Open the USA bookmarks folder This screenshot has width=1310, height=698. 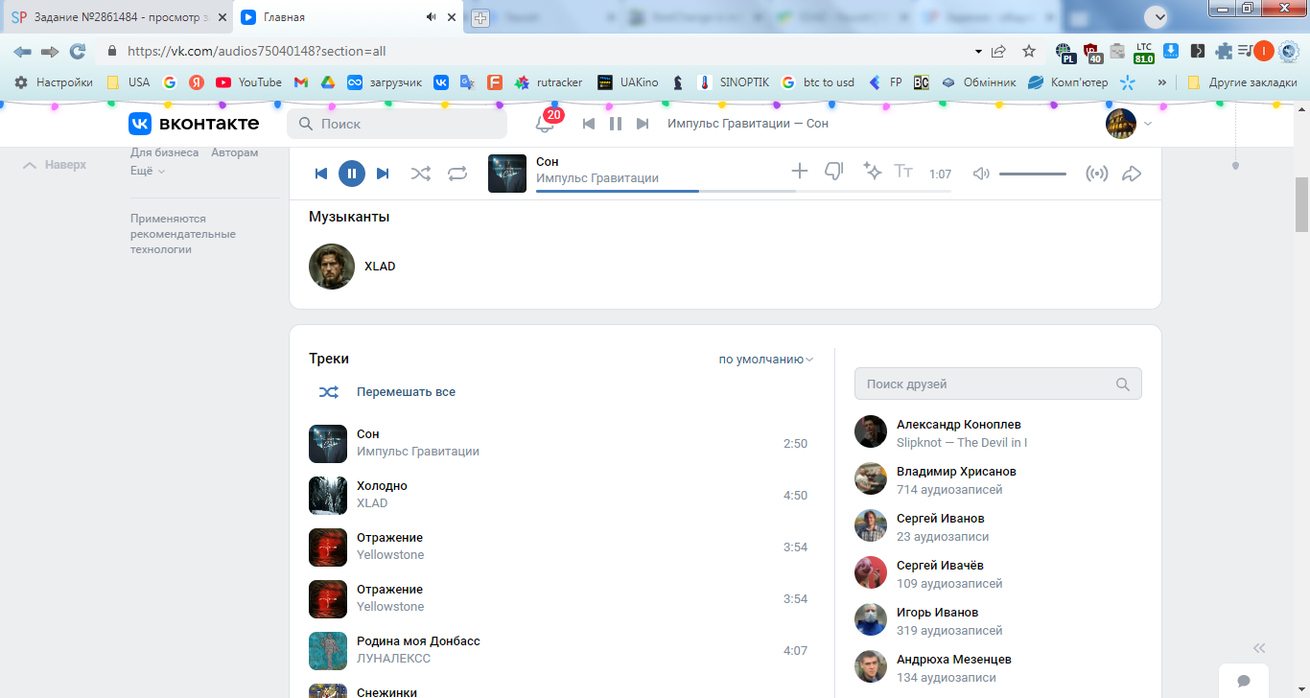[x=129, y=82]
